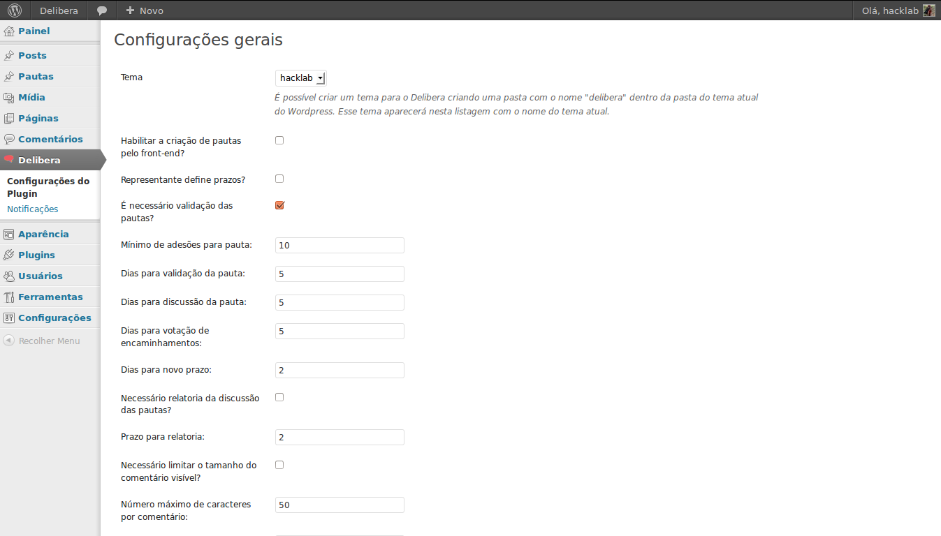Focus 'Dias para novo prazo' field

(x=340, y=370)
